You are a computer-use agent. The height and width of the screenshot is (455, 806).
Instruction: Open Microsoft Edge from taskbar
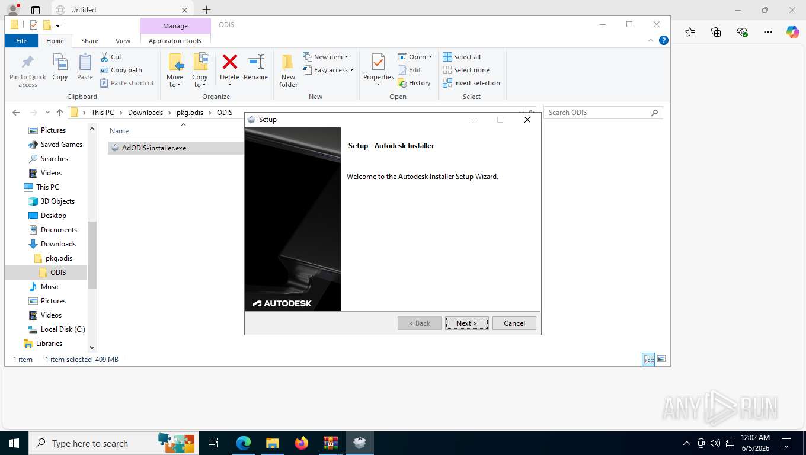pyautogui.click(x=244, y=443)
